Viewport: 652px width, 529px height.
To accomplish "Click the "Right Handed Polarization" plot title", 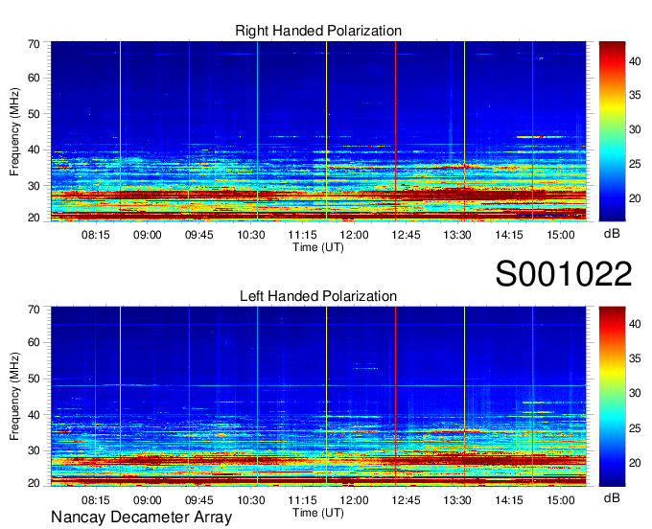I will pos(318,31).
